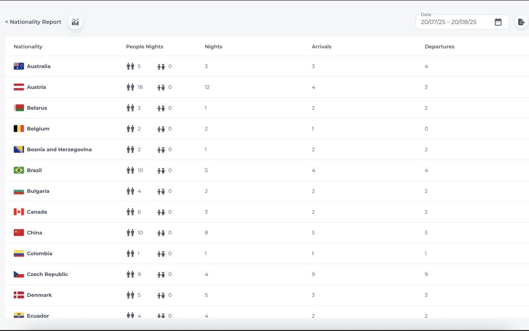Viewport: 529px width, 331px height.
Task: Click the calendar icon in Date field
Action: pyautogui.click(x=498, y=22)
